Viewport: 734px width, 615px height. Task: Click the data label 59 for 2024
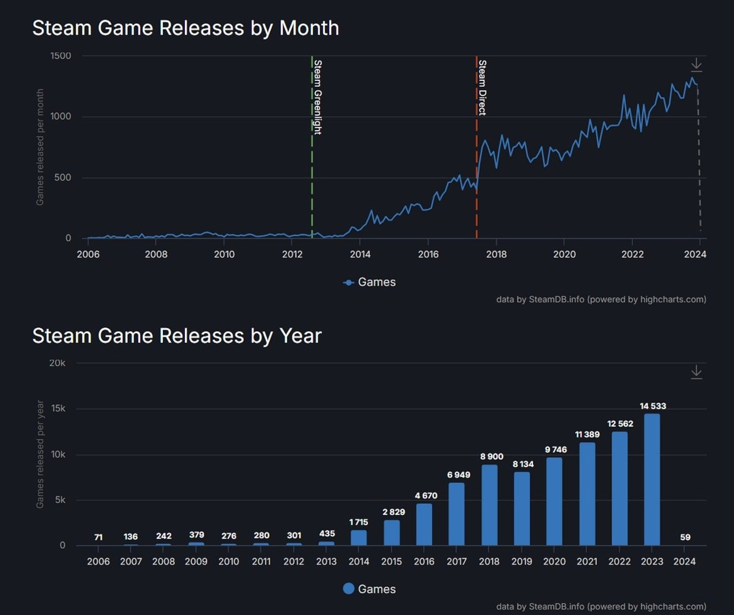(x=685, y=537)
